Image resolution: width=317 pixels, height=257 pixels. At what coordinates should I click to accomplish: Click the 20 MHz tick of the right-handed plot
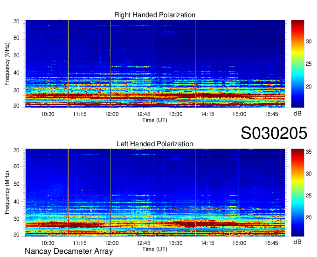(x=16, y=106)
